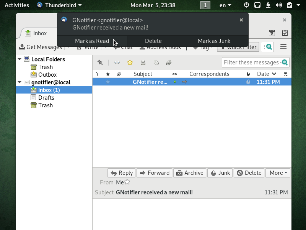
Task: Open the notifications bell tray icon
Action: tap(268, 5)
